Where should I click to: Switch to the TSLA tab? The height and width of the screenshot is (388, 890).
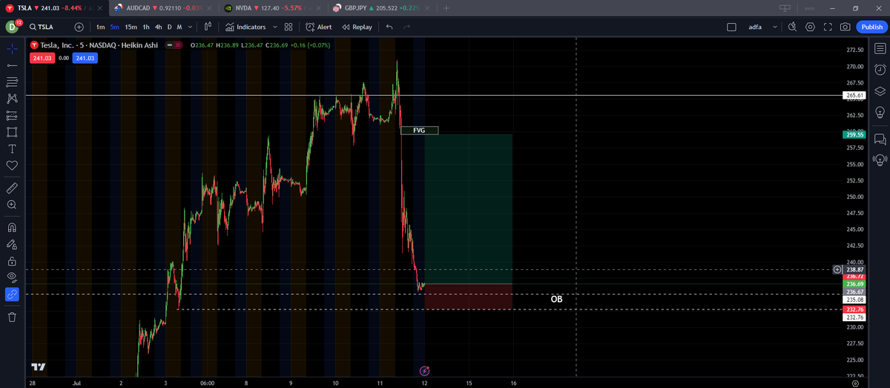point(53,7)
